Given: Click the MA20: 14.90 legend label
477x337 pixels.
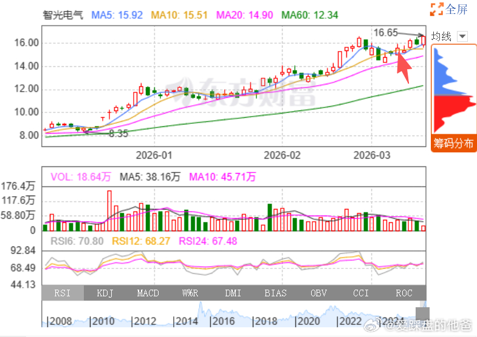Looking at the screenshot, I should 245,15.
